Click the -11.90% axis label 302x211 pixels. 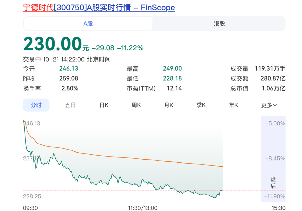[x=275, y=196]
